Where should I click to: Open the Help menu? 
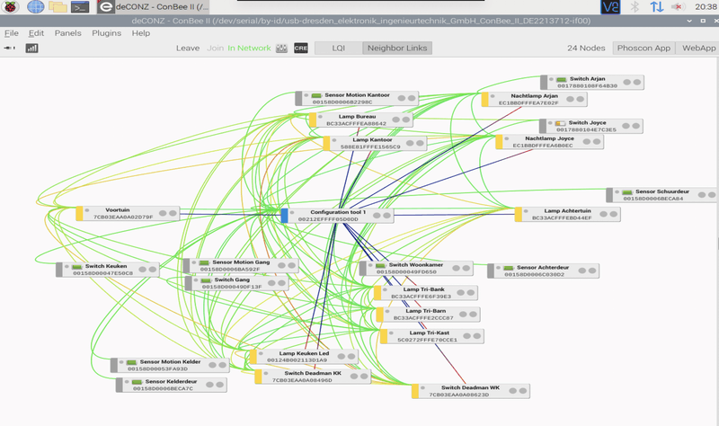coord(141,33)
